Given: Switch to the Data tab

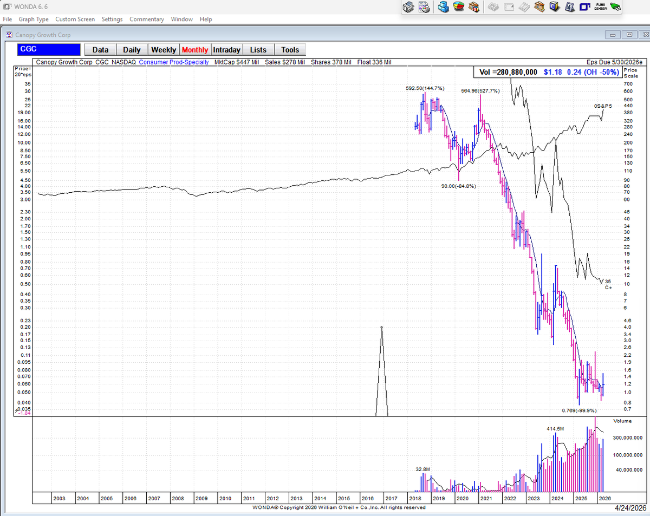Looking at the screenshot, I should tap(100, 50).
